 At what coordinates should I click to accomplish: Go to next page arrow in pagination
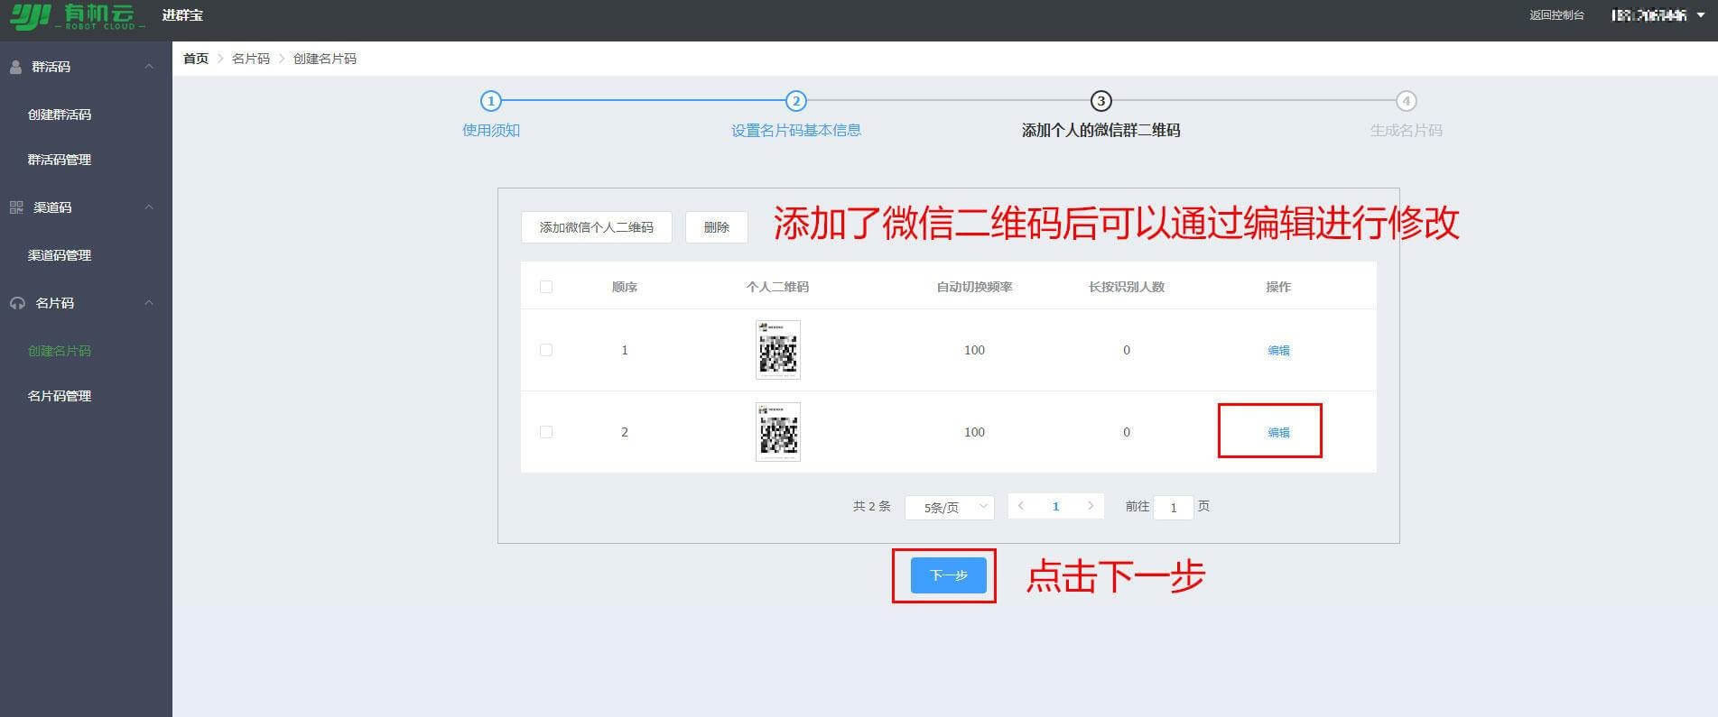[x=1091, y=506]
